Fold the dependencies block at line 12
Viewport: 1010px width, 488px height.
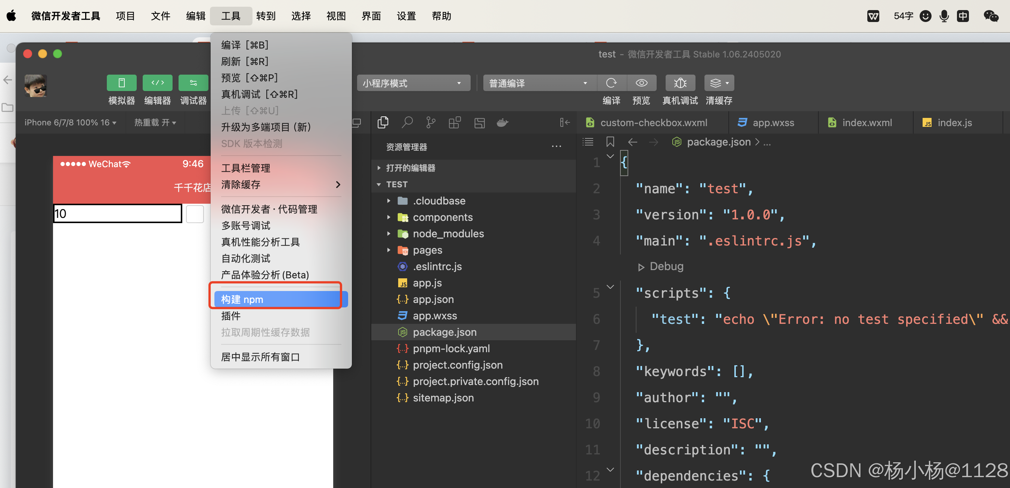(x=610, y=469)
